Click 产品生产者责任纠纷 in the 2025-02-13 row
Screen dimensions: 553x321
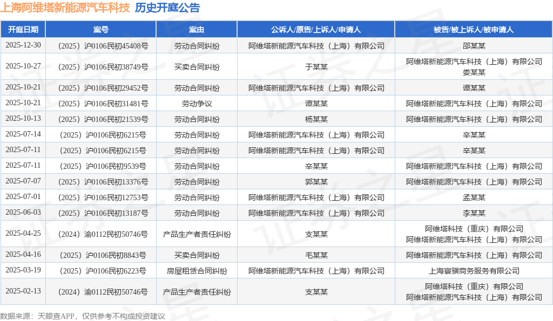[x=197, y=292]
